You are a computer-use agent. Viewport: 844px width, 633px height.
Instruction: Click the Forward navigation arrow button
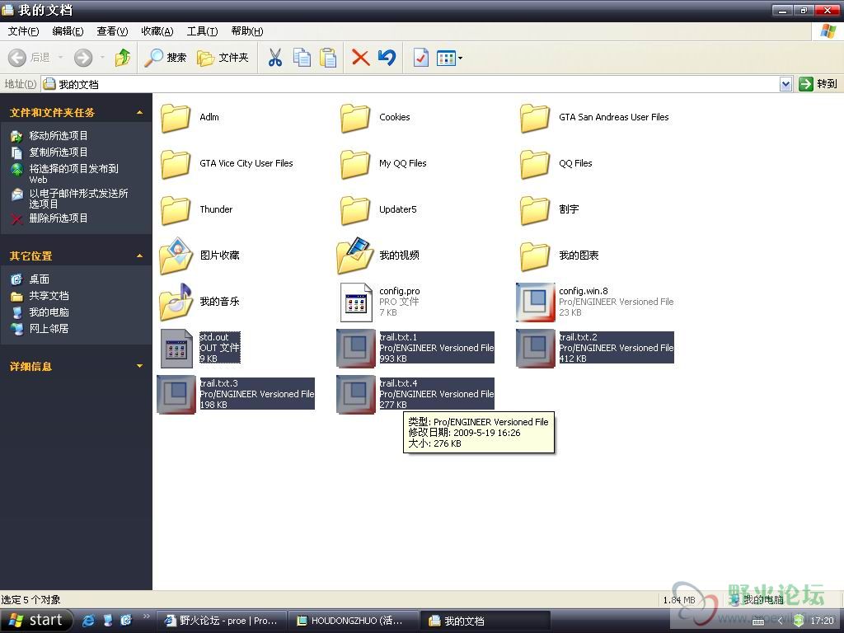[x=83, y=58]
